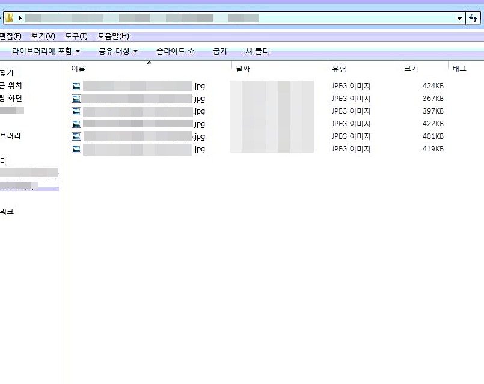This screenshot has width=484, height=384.
Task: Select the 탕 화면 sidebar item
Action: click(11, 98)
